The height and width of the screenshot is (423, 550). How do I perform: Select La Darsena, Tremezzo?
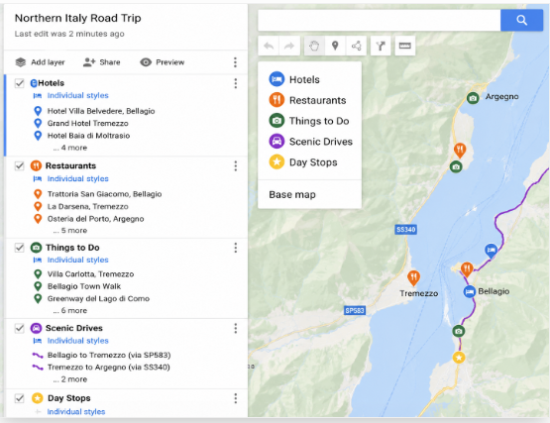(x=87, y=207)
